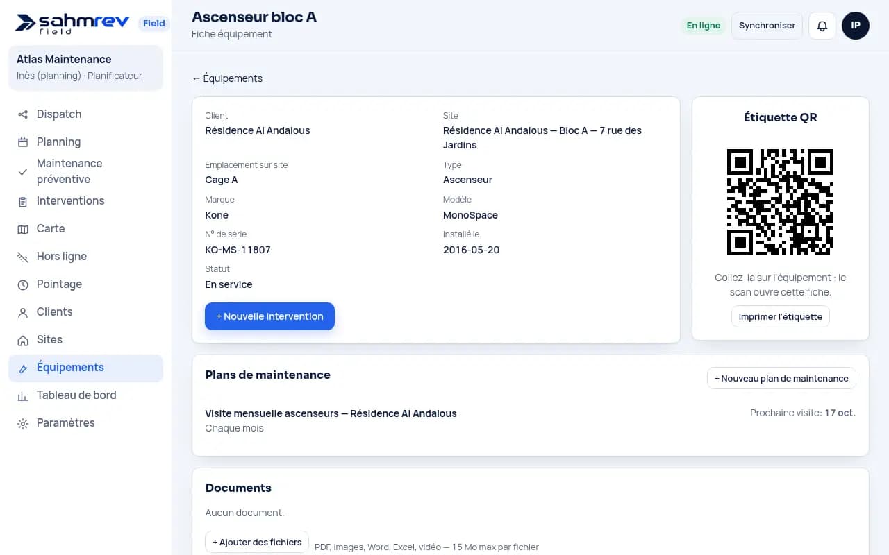Click the Synchroniser button

point(767,26)
